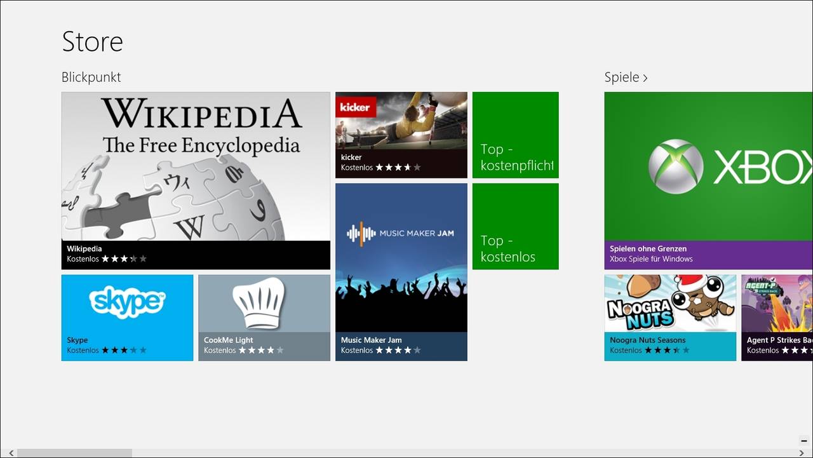Click the horizontal scrollbar left arrow
813x458 pixels.
coord(10,453)
